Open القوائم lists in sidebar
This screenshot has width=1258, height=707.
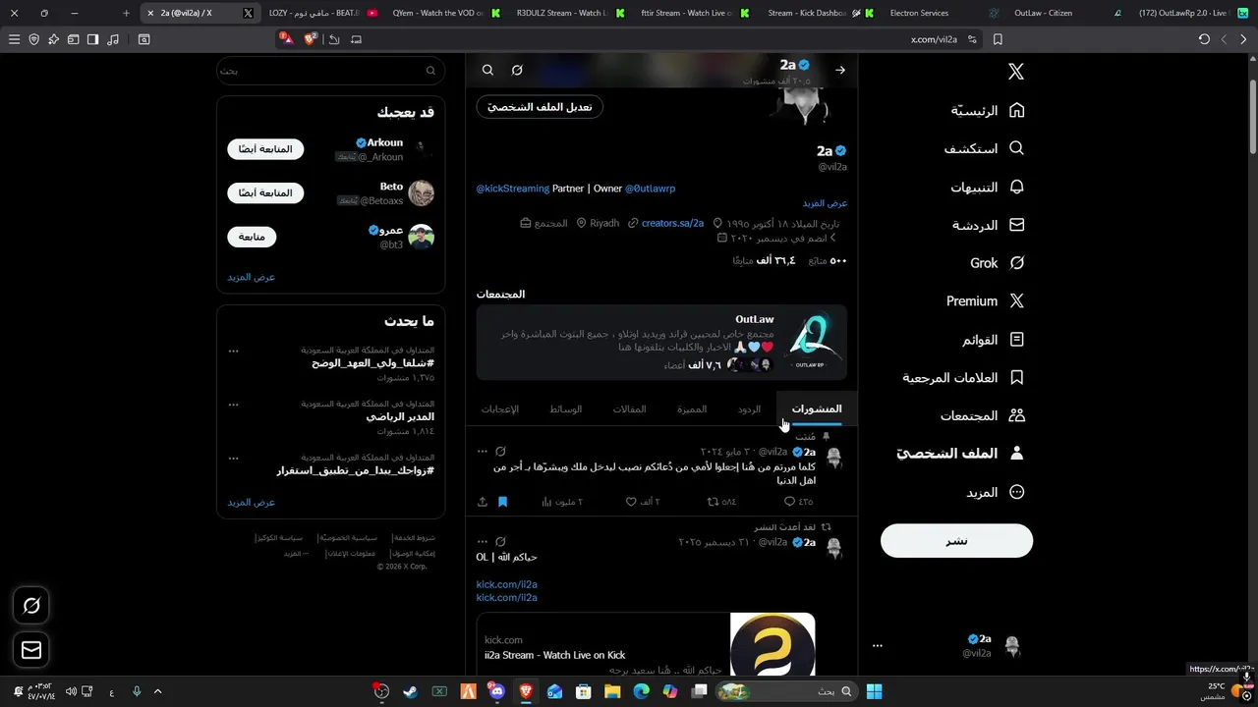coord(993,340)
